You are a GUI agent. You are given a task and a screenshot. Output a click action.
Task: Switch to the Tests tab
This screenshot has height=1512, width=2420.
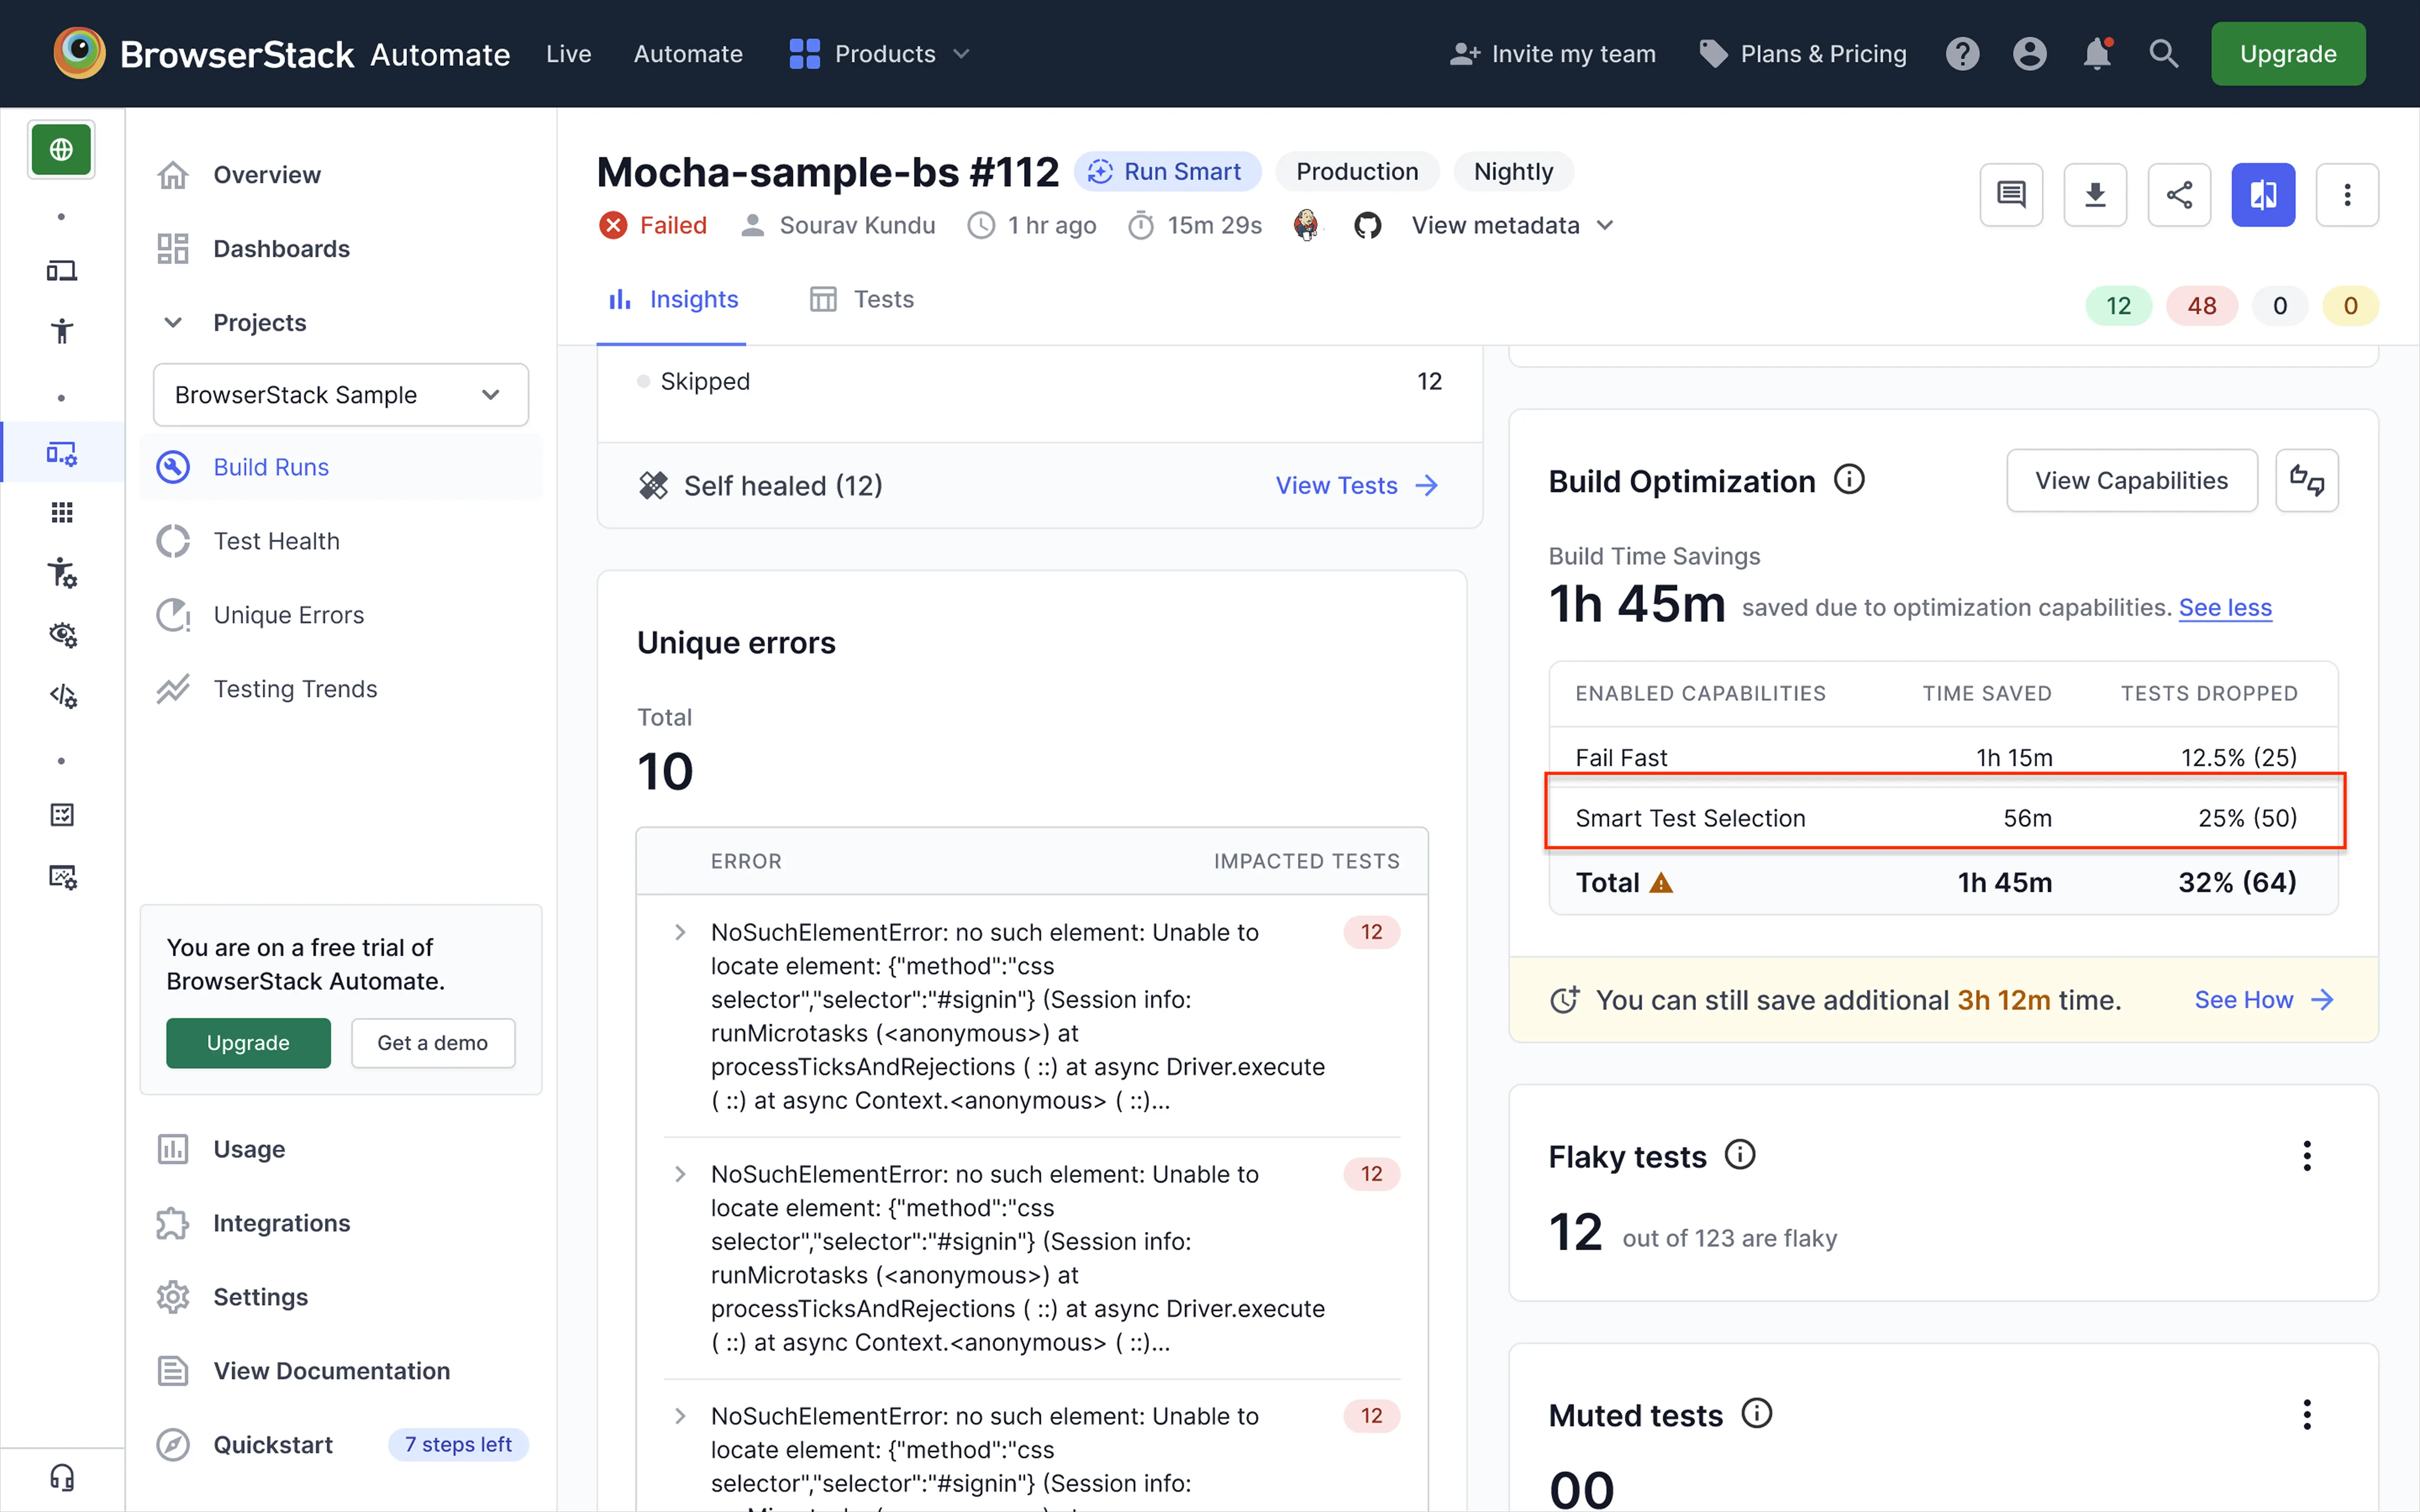tap(862, 299)
